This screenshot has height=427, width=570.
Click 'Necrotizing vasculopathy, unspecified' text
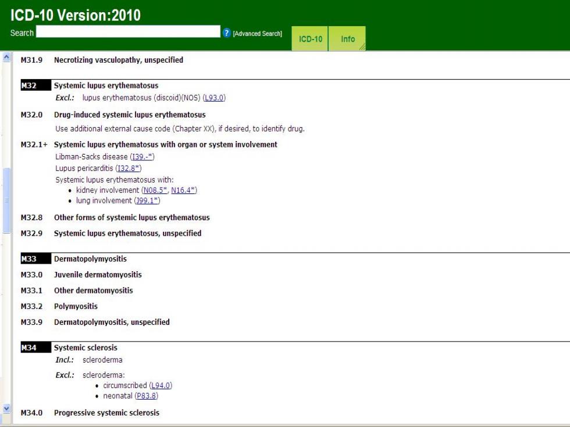(x=119, y=60)
